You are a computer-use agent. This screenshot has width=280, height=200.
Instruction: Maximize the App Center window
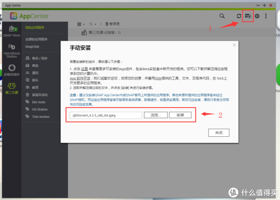264,5
